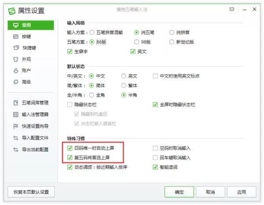Click the 应用 button
The width and height of the screenshot is (264, 205).
click(x=242, y=192)
